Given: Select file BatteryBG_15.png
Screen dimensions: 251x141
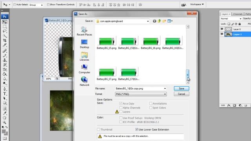Looking at the screenshot, I should point(106,43).
